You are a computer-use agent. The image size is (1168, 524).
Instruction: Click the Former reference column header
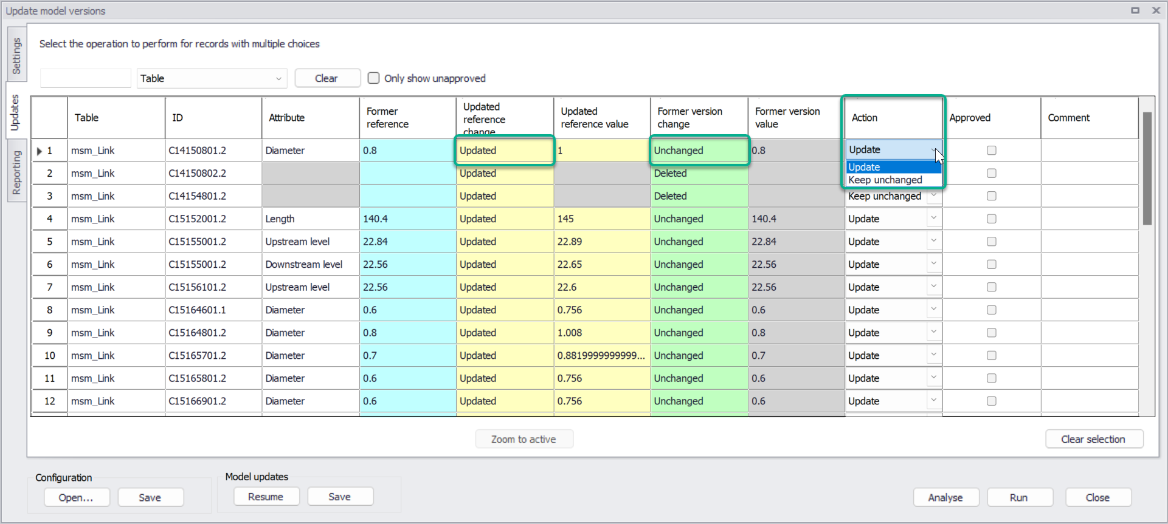(408, 118)
